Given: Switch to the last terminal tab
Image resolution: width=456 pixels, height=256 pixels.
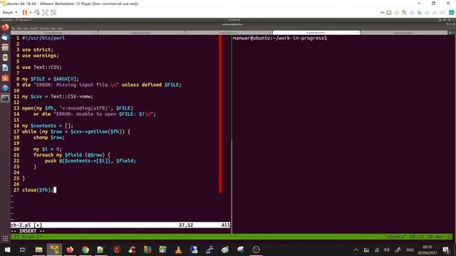Looking at the screenshot, I should [404, 33].
